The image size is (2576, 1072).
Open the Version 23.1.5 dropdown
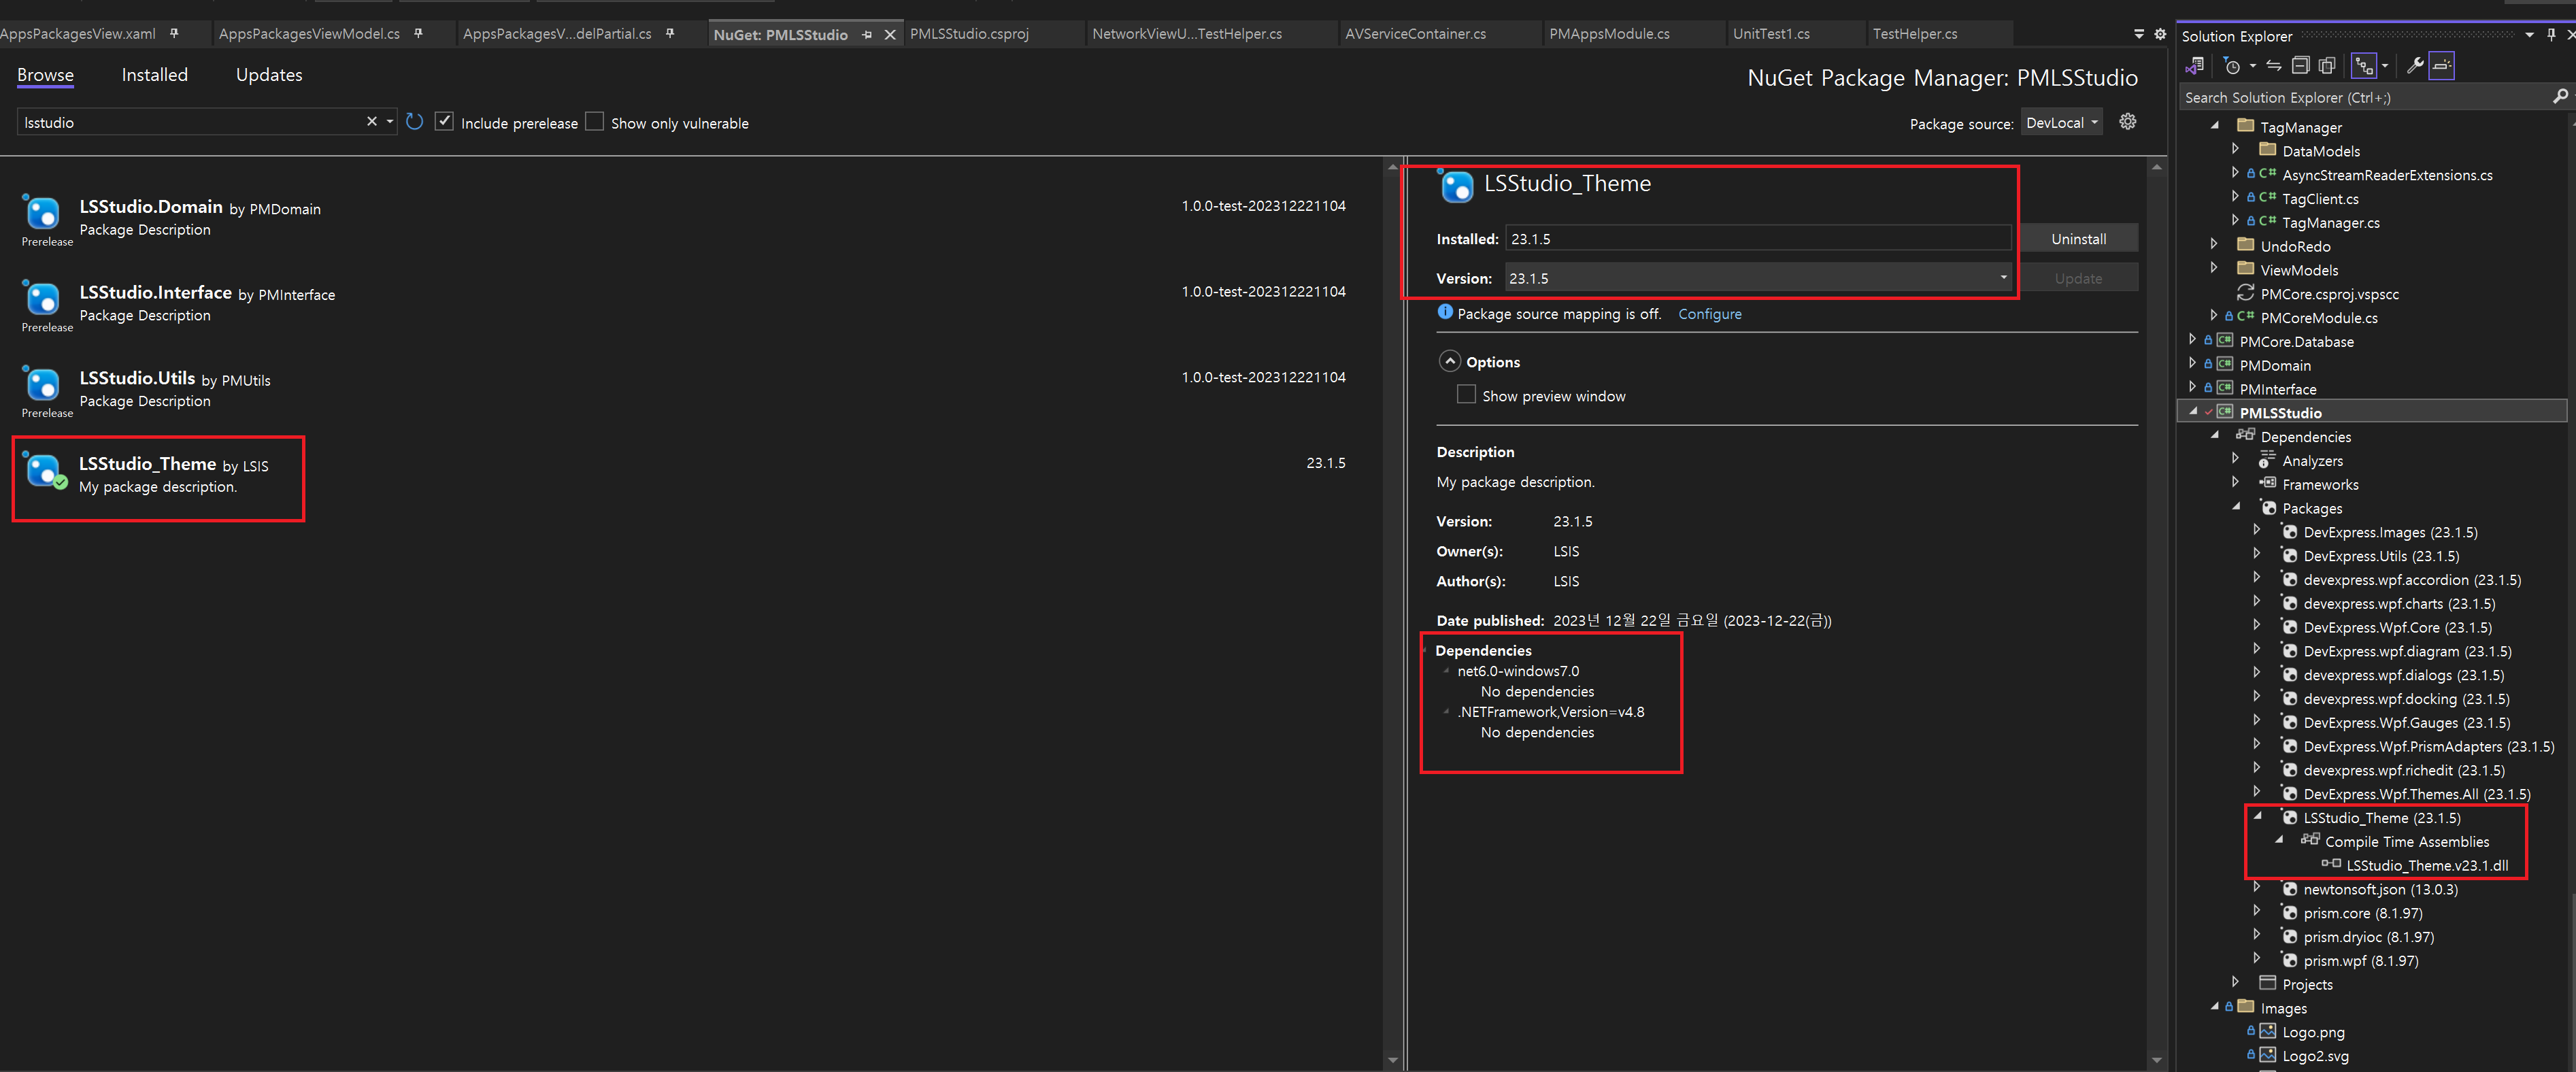(x=2003, y=278)
